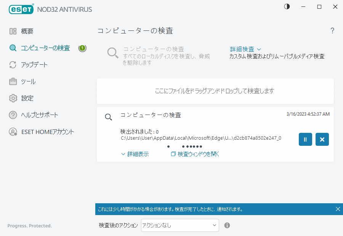The height and width of the screenshot is (236, 343).
Task: Click the notification badge on コンピューターの検査
Action: (x=82, y=48)
